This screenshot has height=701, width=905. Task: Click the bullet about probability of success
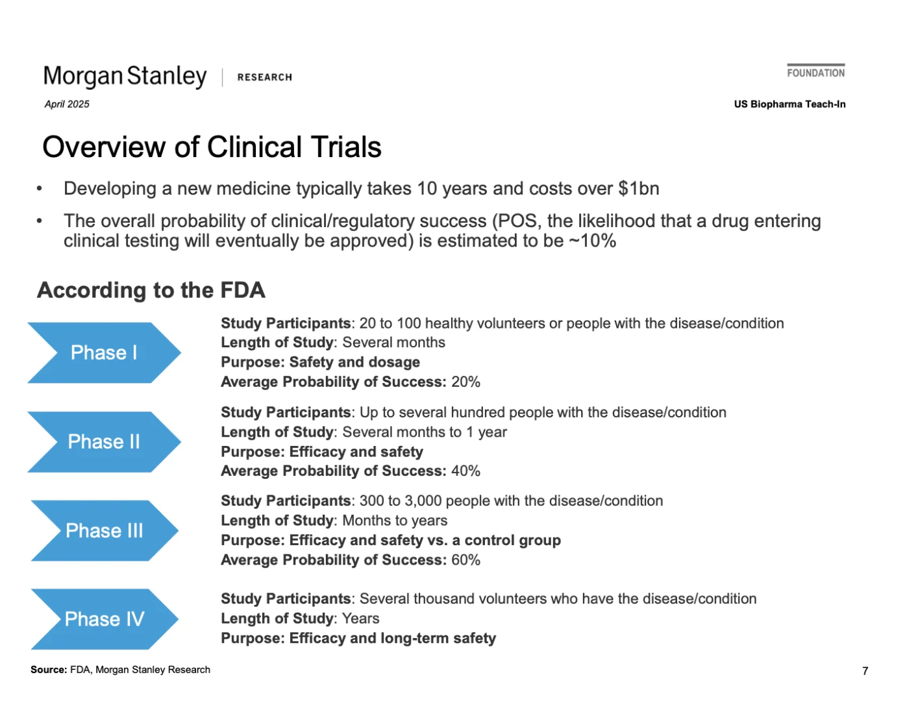[x=441, y=230]
